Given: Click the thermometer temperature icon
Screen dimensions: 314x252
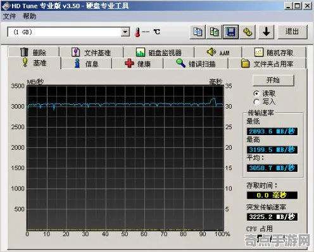Looking at the screenshot, I should (x=137, y=32).
